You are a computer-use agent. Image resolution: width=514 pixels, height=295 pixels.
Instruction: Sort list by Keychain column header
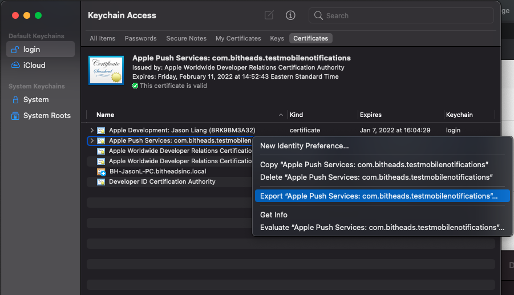(x=459, y=115)
